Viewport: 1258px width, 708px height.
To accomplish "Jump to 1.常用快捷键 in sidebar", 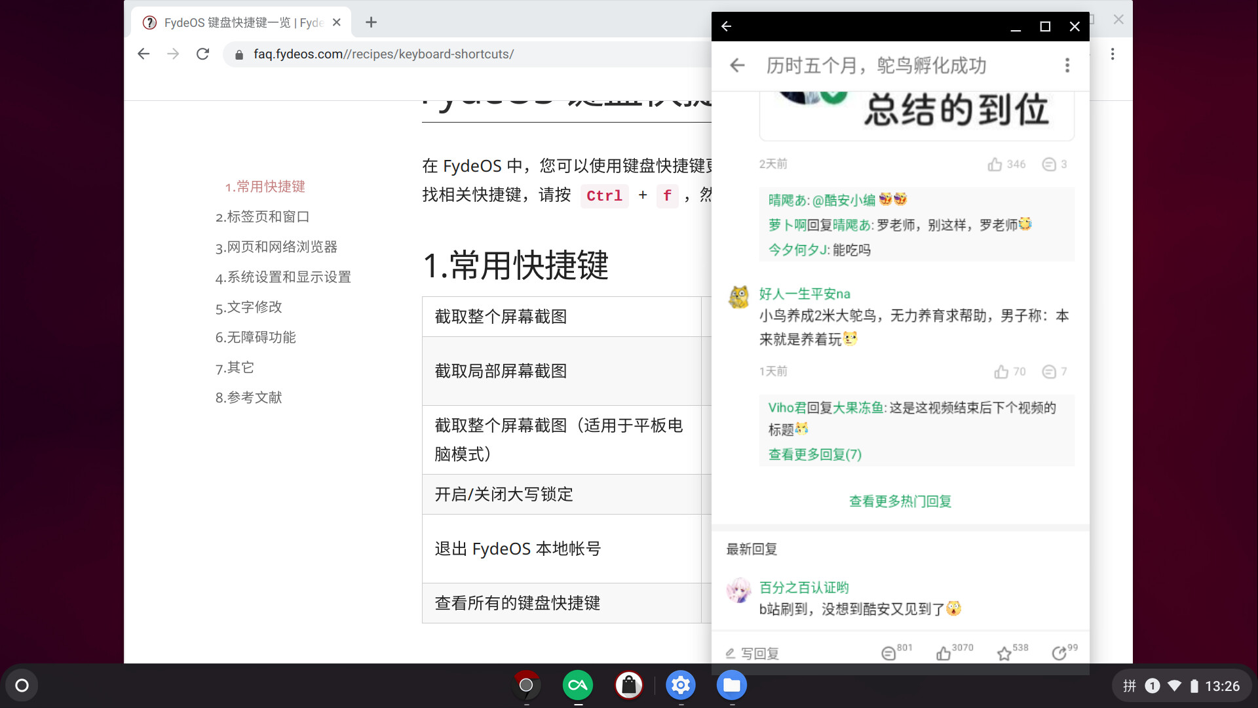I will coord(265,187).
